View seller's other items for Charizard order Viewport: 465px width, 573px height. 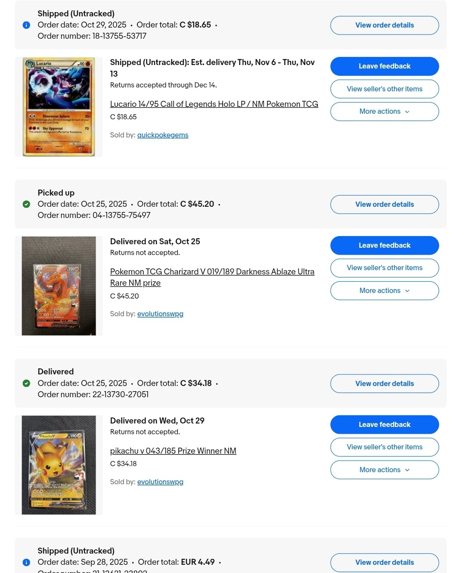click(x=384, y=268)
